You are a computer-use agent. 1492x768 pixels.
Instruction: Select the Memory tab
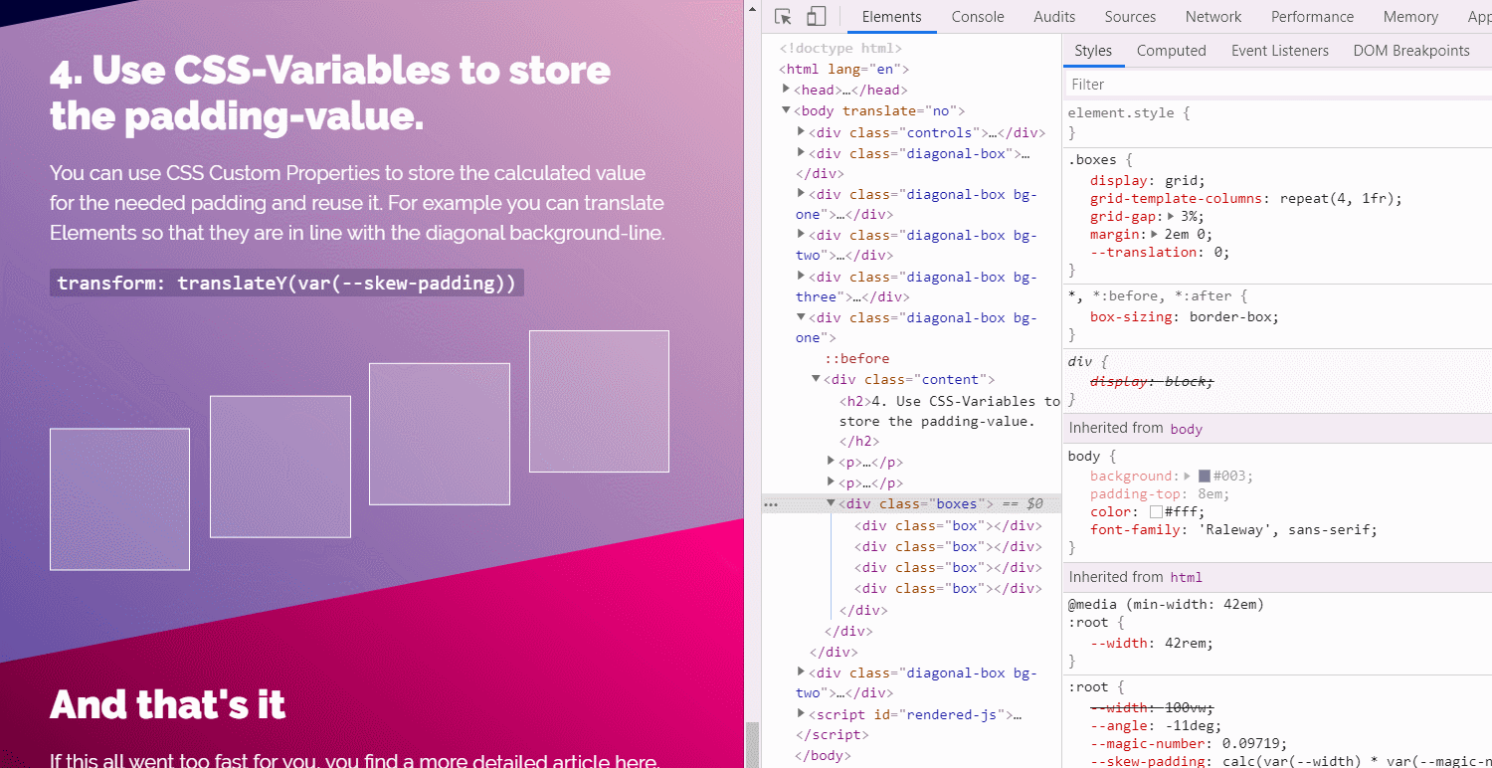[1410, 17]
